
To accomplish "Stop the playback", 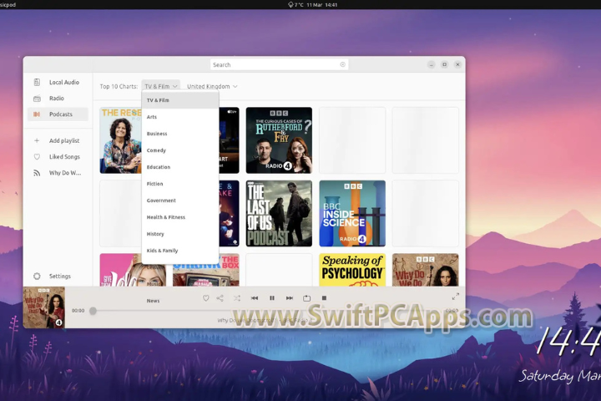I will (324, 297).
